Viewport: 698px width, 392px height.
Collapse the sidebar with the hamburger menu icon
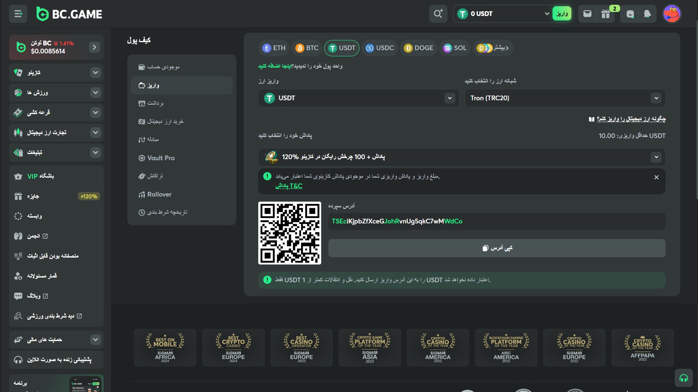pos(18,14)
